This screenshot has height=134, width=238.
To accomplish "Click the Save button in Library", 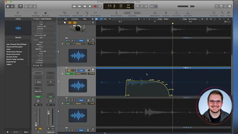I will coord(26,132).
